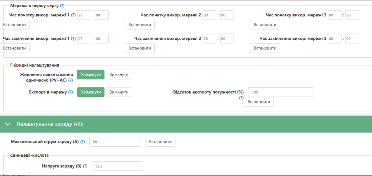Collapse the 'Налаштування заряду АКБ' section

(8, 124)
